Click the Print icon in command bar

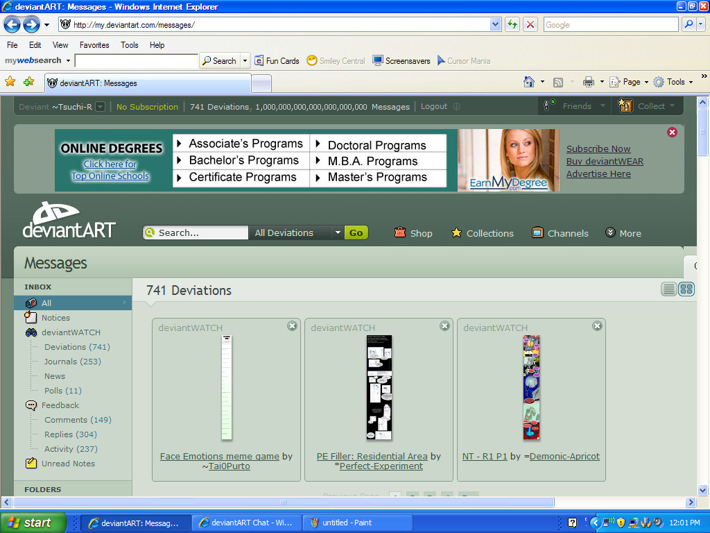point(588,82)
